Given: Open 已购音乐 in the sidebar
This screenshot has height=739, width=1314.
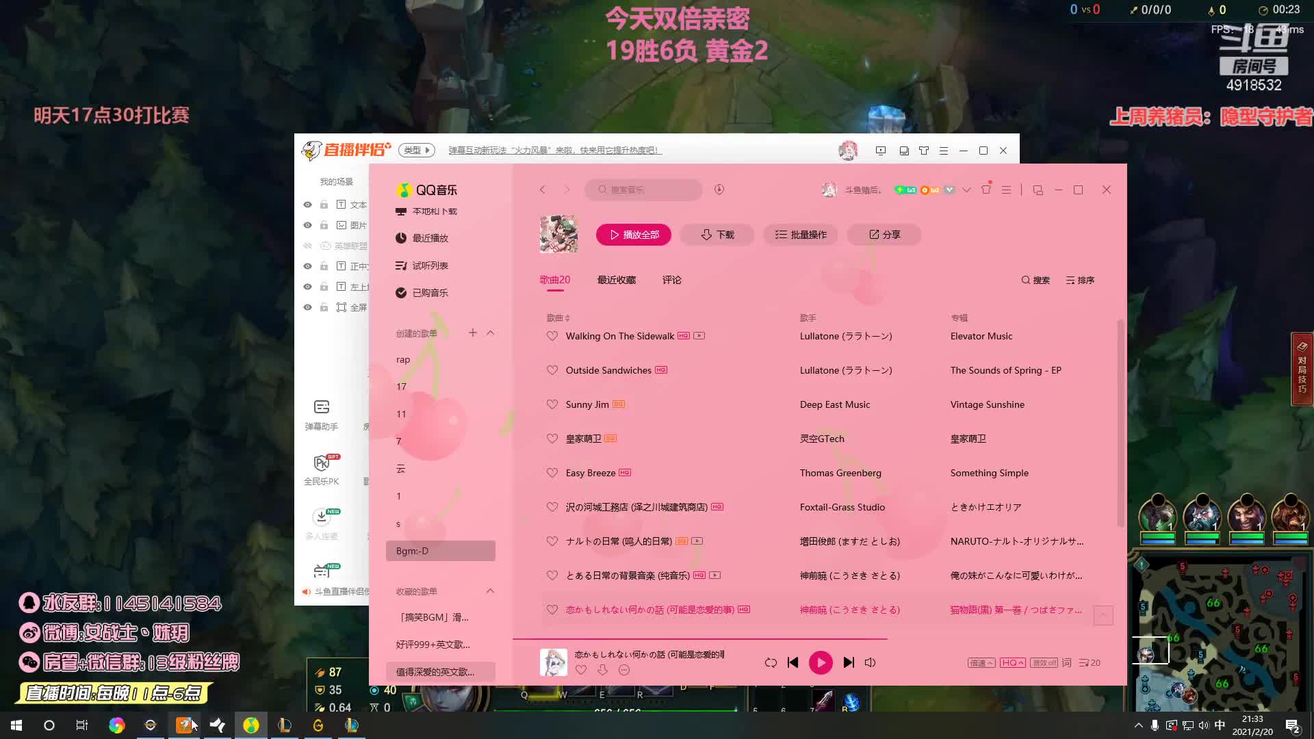Looking at the screenshot, I should 422,293.
